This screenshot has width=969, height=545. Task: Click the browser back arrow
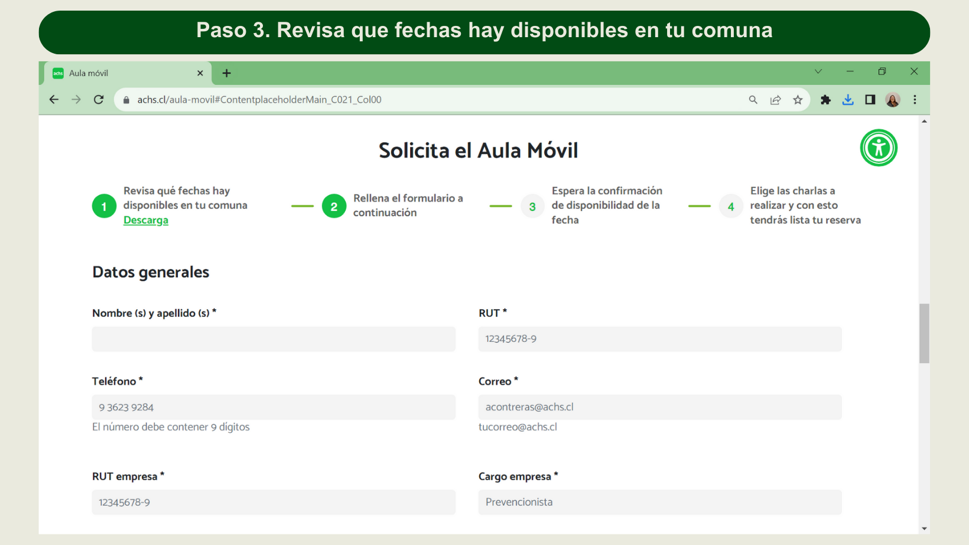(x=54, y=100)
